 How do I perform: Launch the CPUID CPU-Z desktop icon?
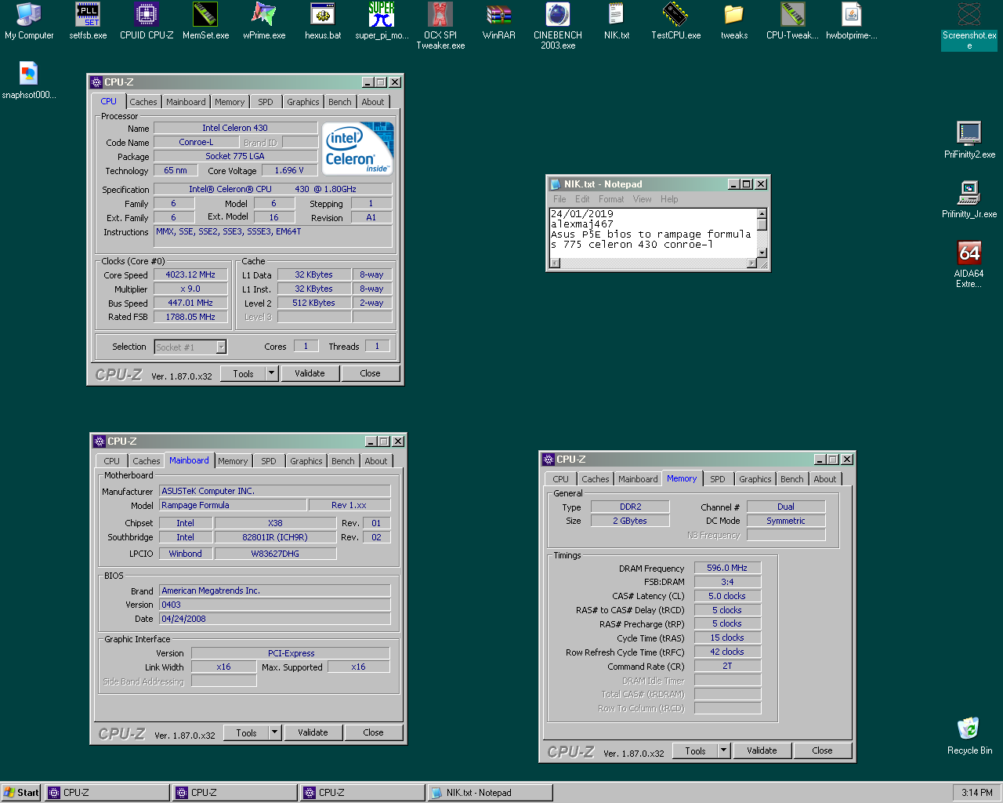tap(147, 21)
